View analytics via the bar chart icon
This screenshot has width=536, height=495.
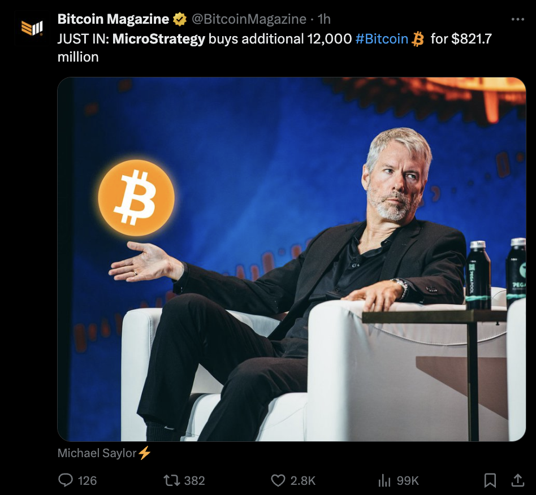click(x=384, y=480)
